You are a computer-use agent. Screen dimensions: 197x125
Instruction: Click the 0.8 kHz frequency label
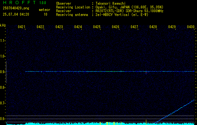tap(3, 87)
